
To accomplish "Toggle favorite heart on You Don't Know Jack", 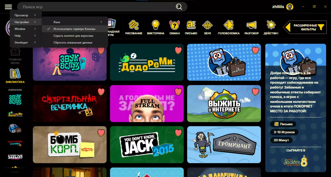I will tap(178, 133).
